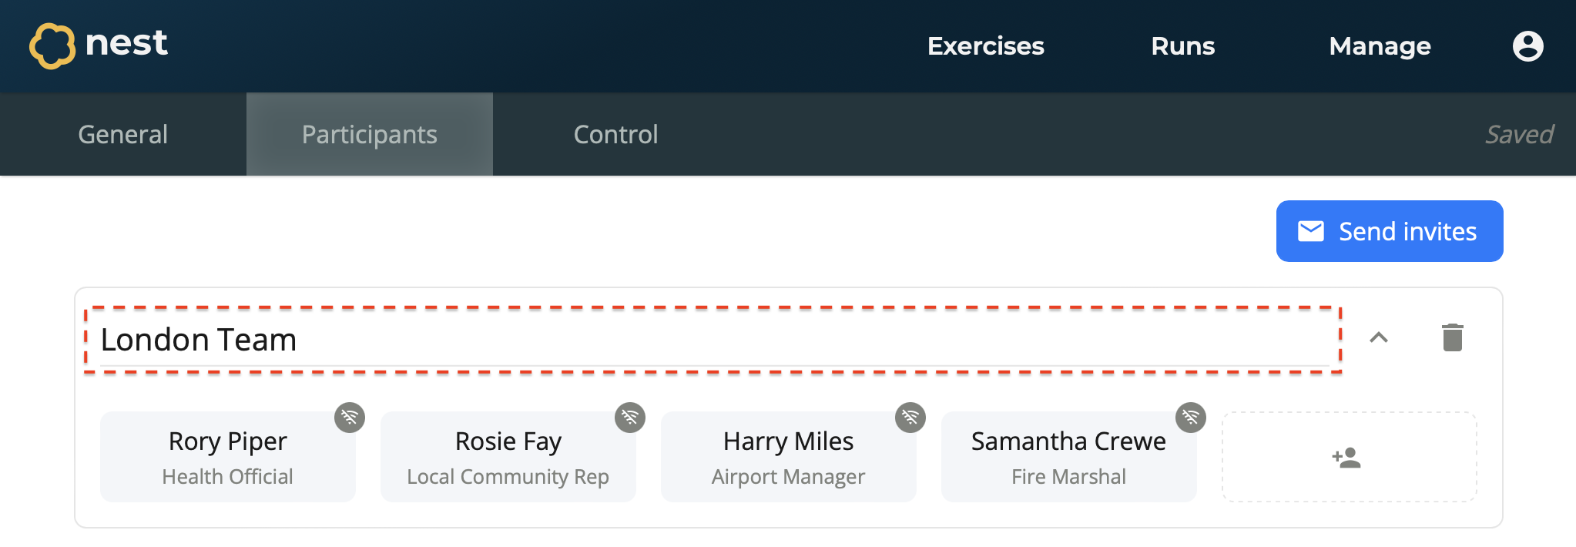Collapse the London Team section
The image size is (1576, 547).
(x=1379, y=337)
